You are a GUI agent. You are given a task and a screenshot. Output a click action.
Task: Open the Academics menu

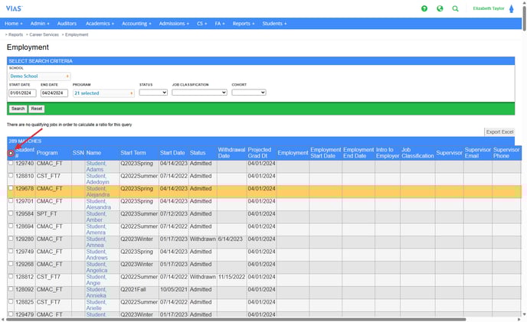point(99,24)
